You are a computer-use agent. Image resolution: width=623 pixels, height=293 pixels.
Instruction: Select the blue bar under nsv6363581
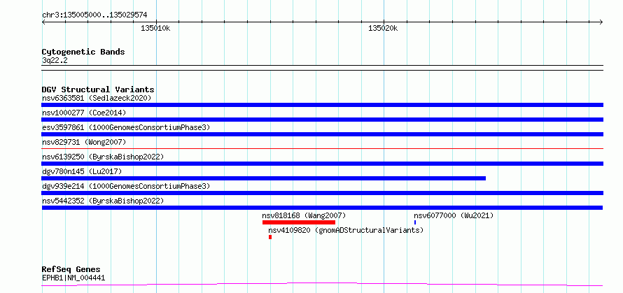pos(322,105)
